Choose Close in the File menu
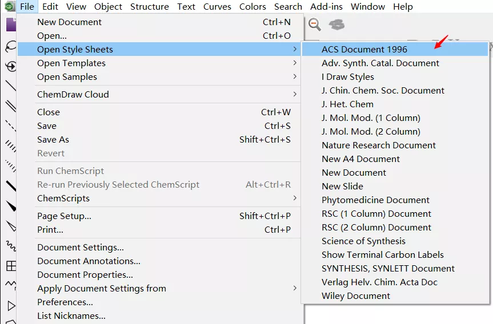Viewport: 493px width, 324px height. [159, 112]
